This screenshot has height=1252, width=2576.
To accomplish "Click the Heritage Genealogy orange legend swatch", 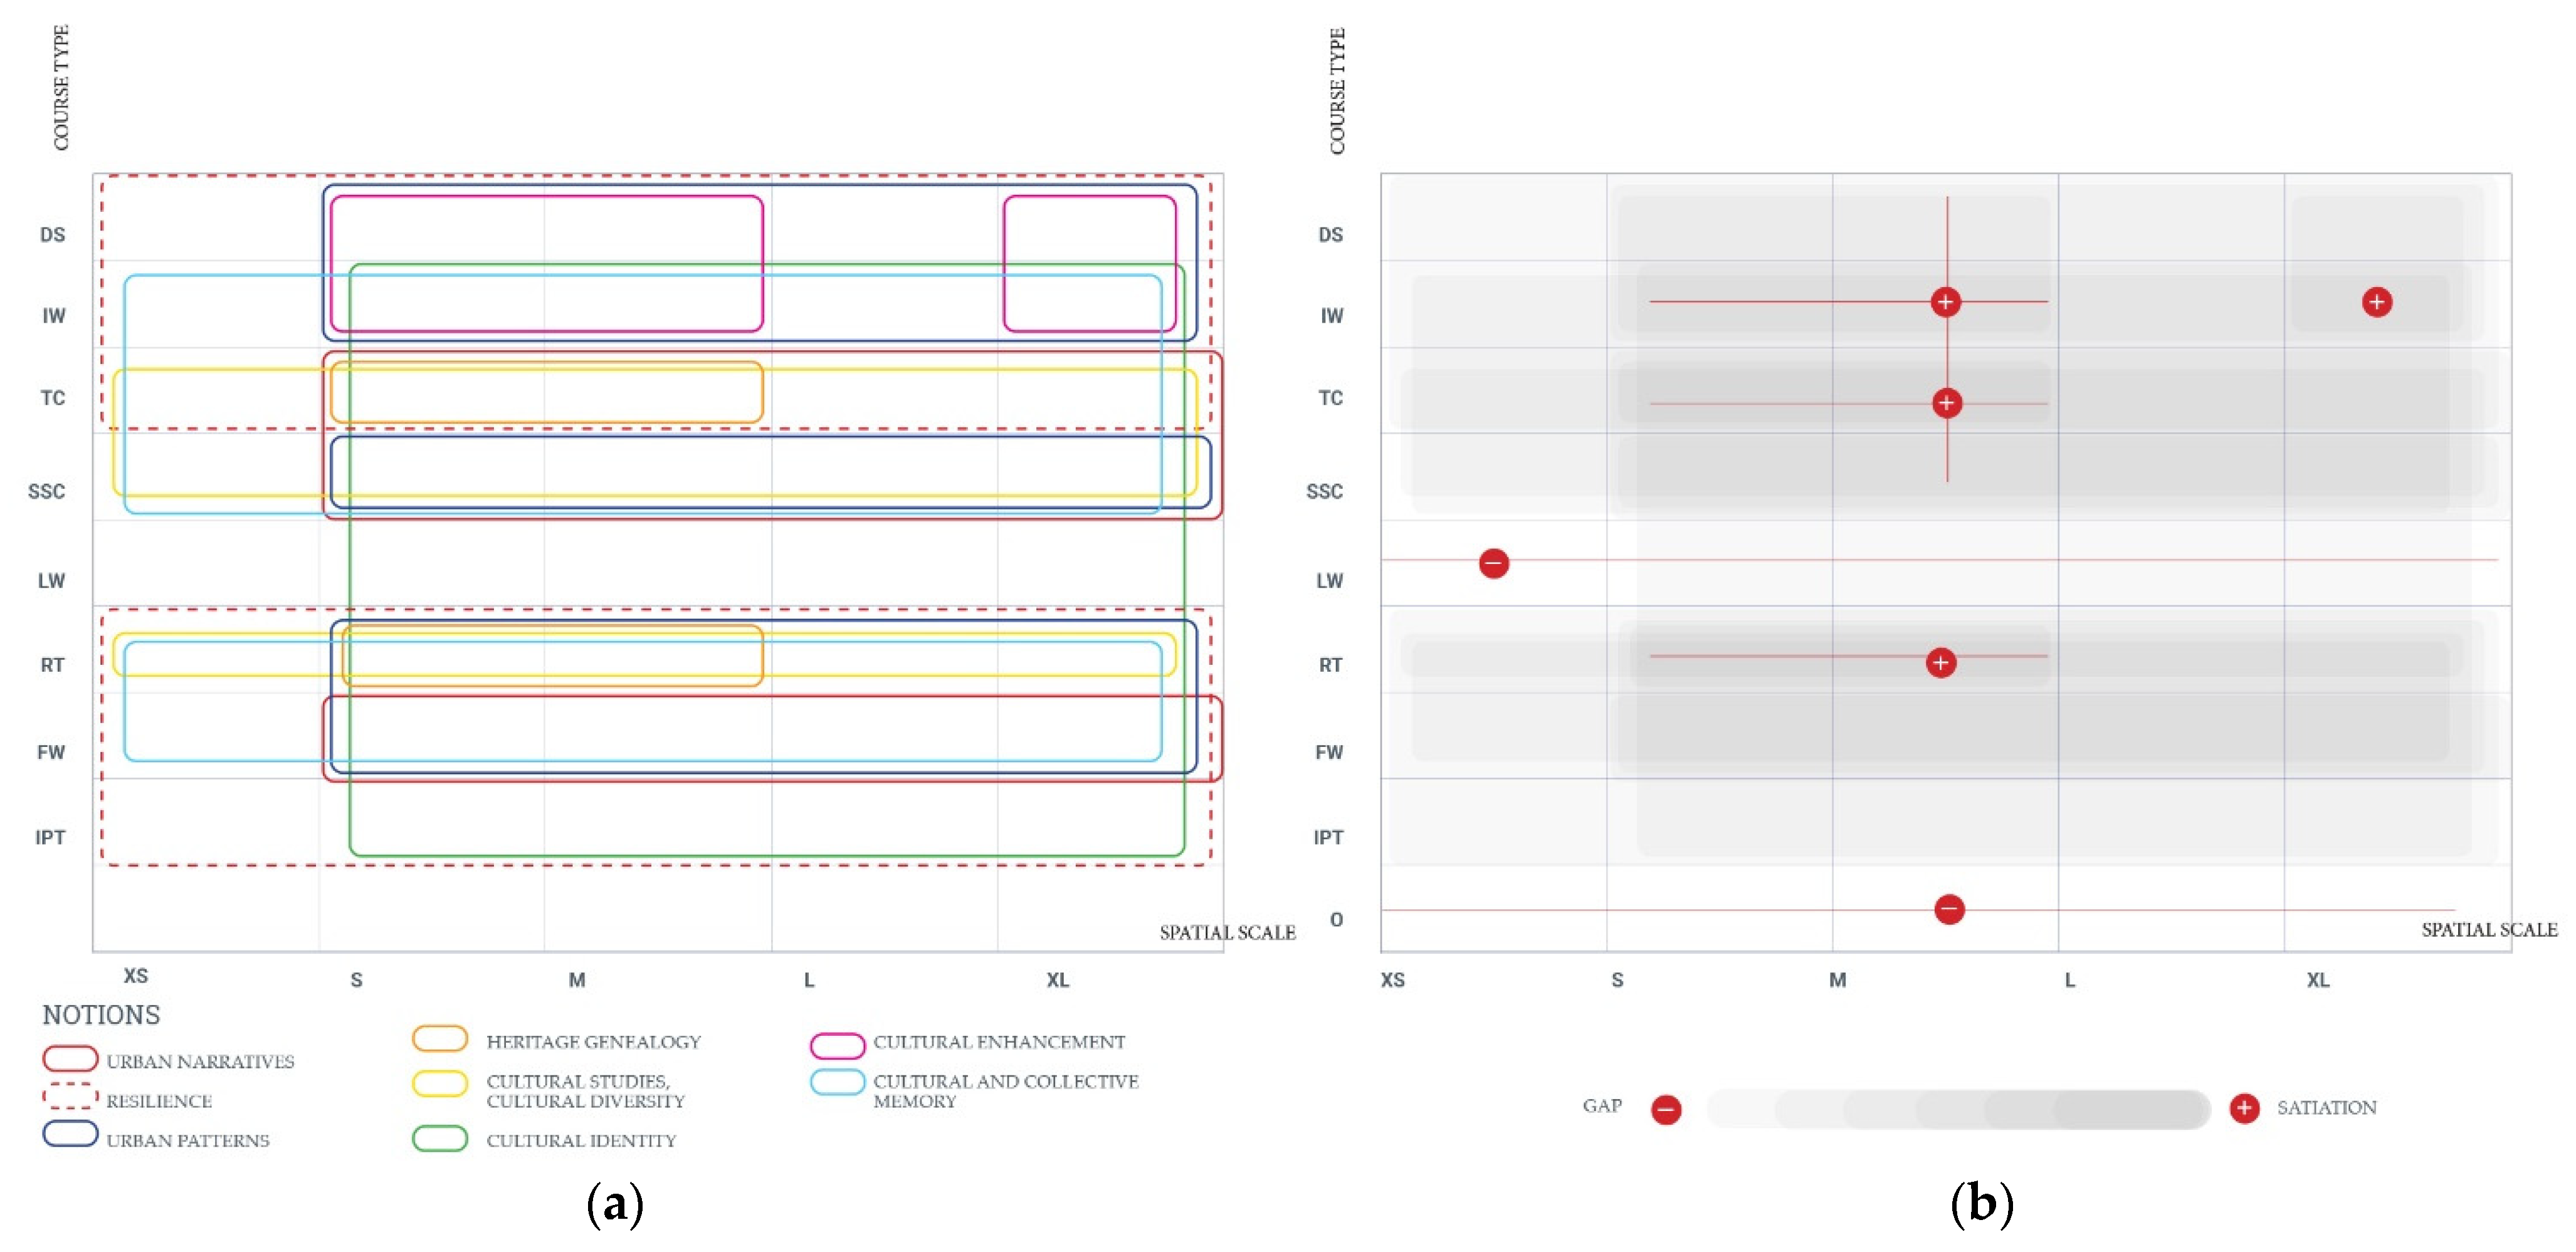I will pos(440,1039).
